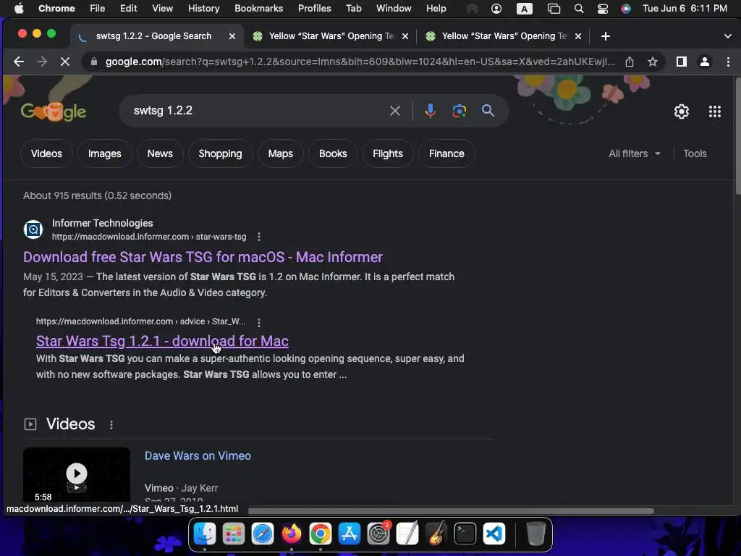Open the Chrome profile avatar
741x556 pixels.
coord(705,62)
